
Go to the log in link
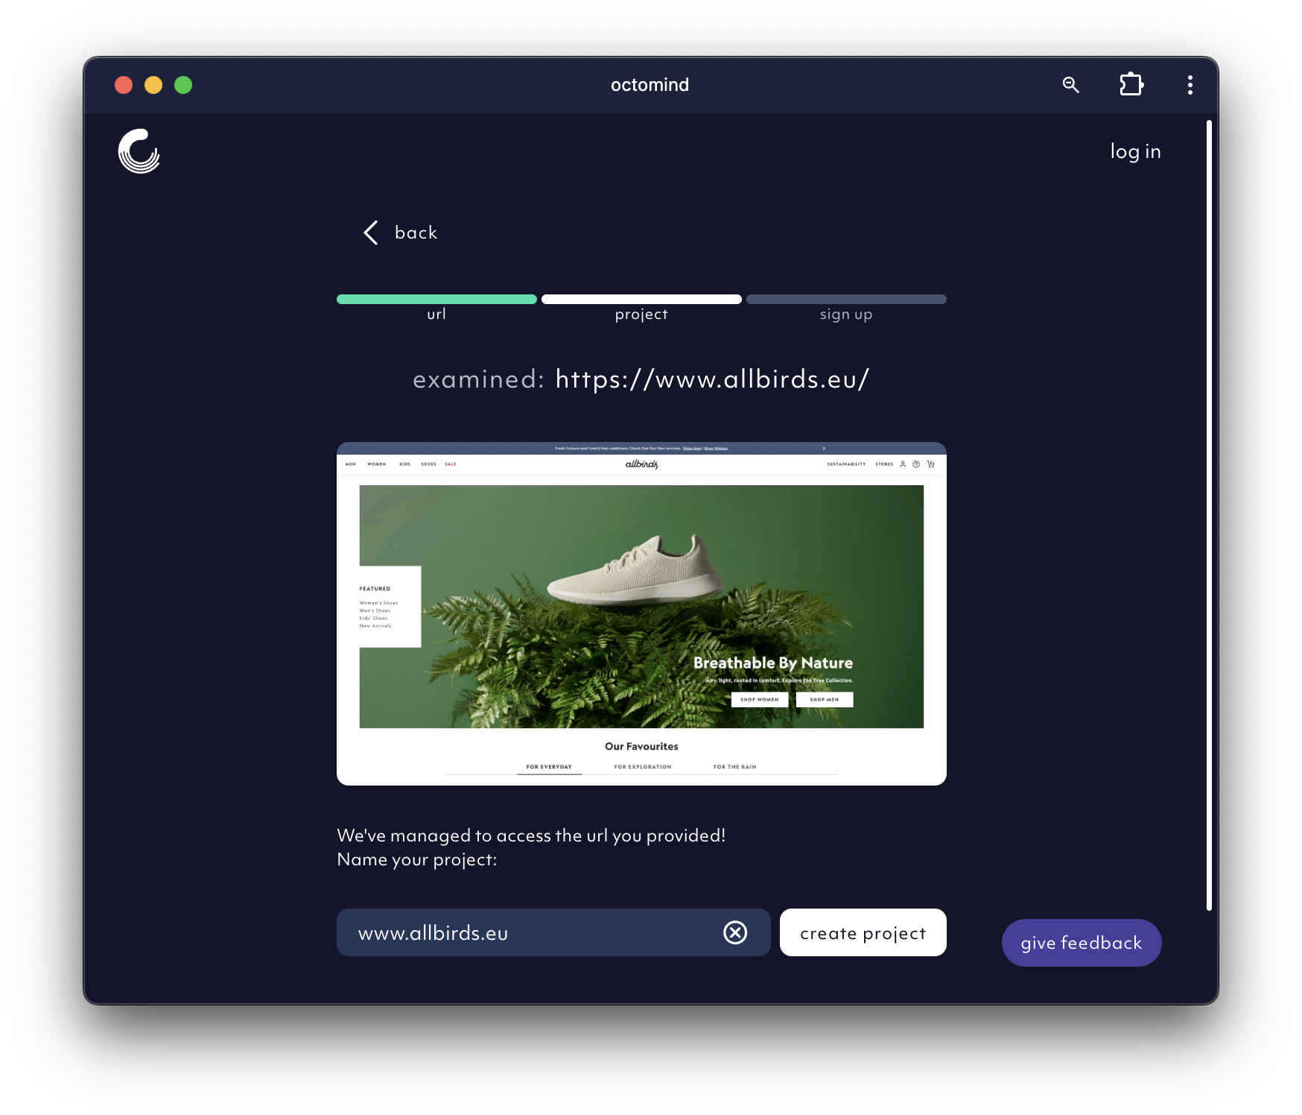(1135, 151)
